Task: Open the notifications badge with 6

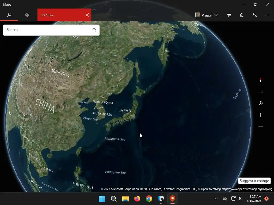Action: [267, 198]
